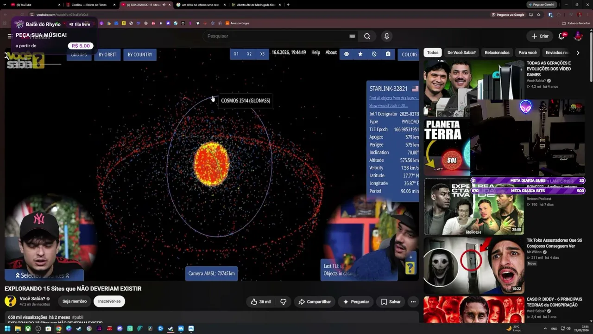This screenshot has width=593, height=334.
Task: Open Steam from the taskbar
Action: click(x=79, y=328)
